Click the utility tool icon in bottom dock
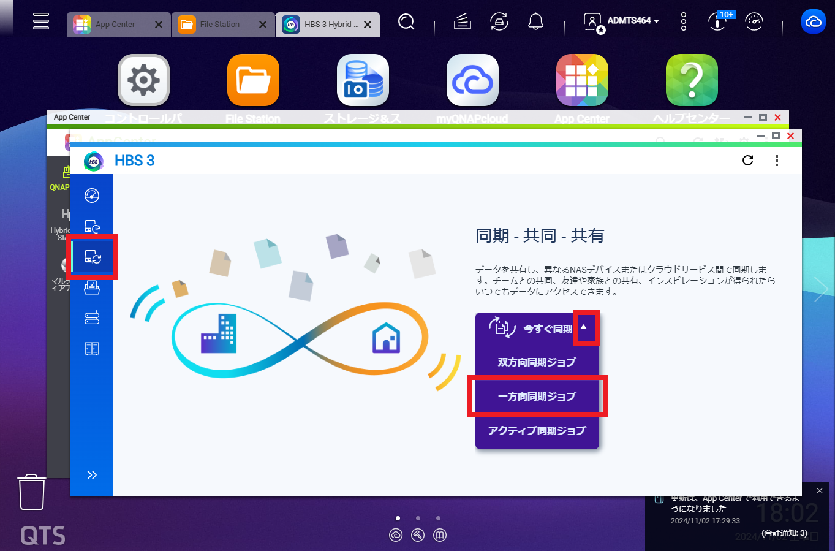835x551 pixels. [x=418, y=535]
